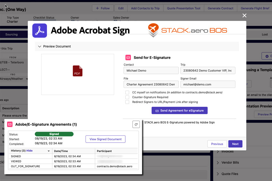Click Add Contacts to Trip
This screenshot has width=272, height=181.
pyautogui.click(x=145, y=8)
